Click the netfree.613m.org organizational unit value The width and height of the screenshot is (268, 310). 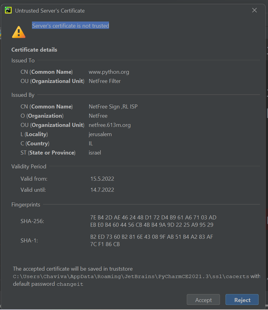pyautogui.click(x=110, y=125)
